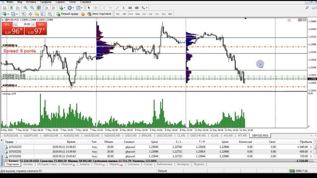Viewport: 317px width, 178px height.
Task: Expand new chart dropdown arrow
Action: point(8,14)
